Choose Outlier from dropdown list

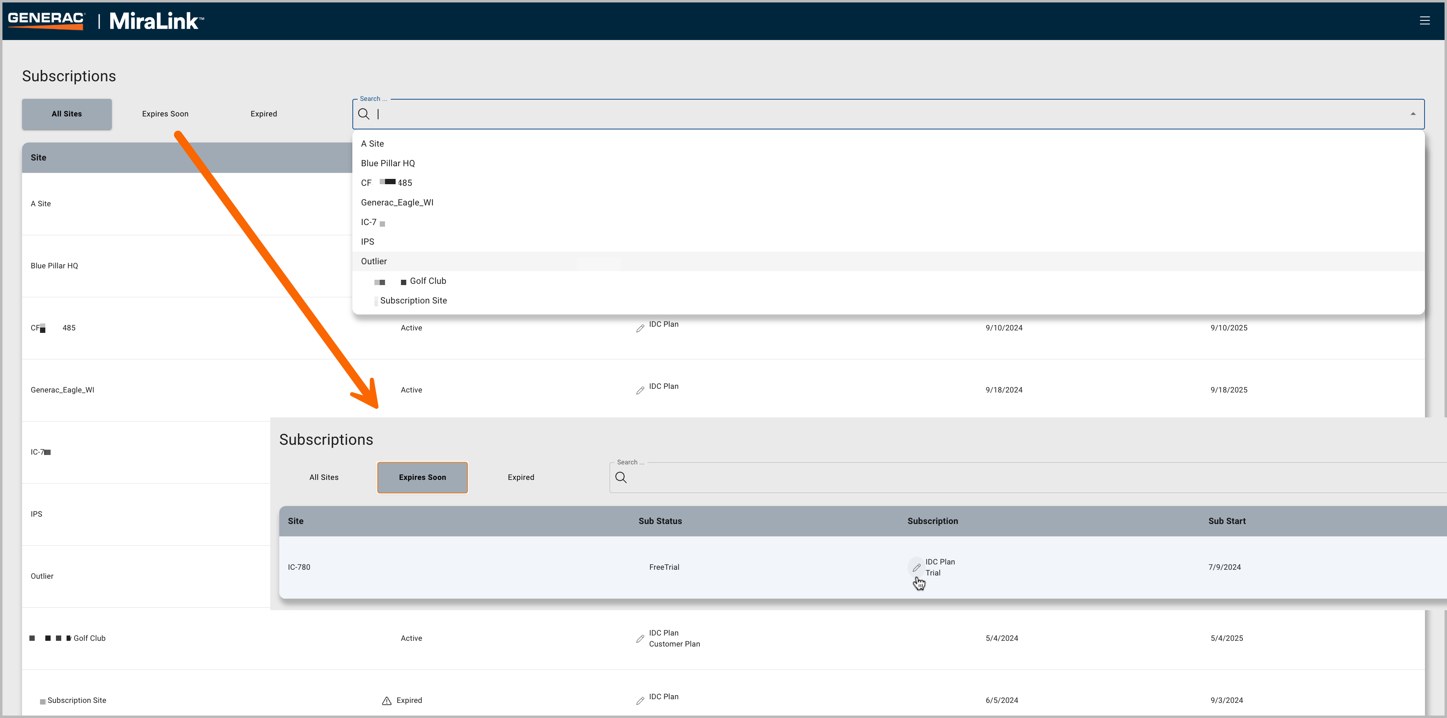888,262
